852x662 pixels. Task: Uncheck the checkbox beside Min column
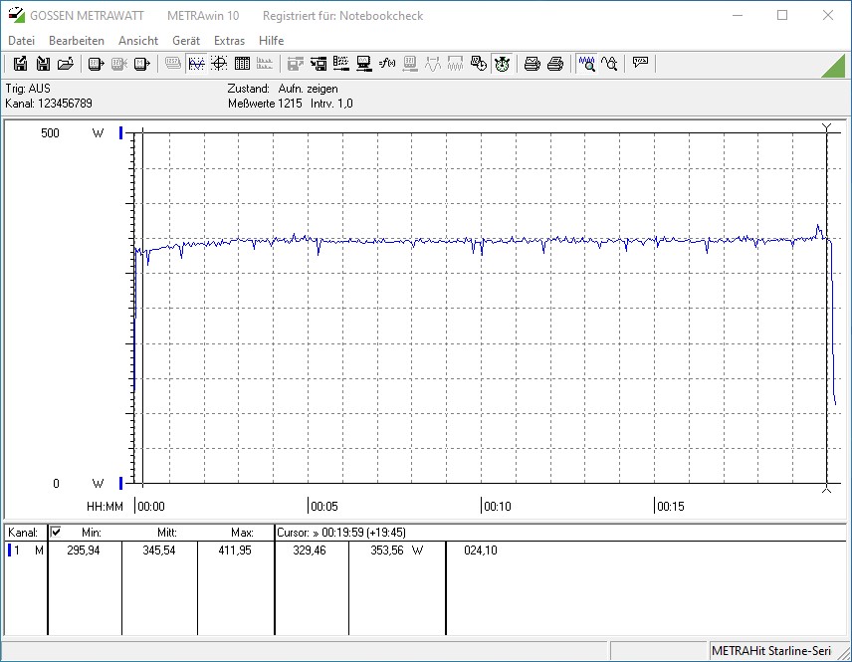click(56, 533)
